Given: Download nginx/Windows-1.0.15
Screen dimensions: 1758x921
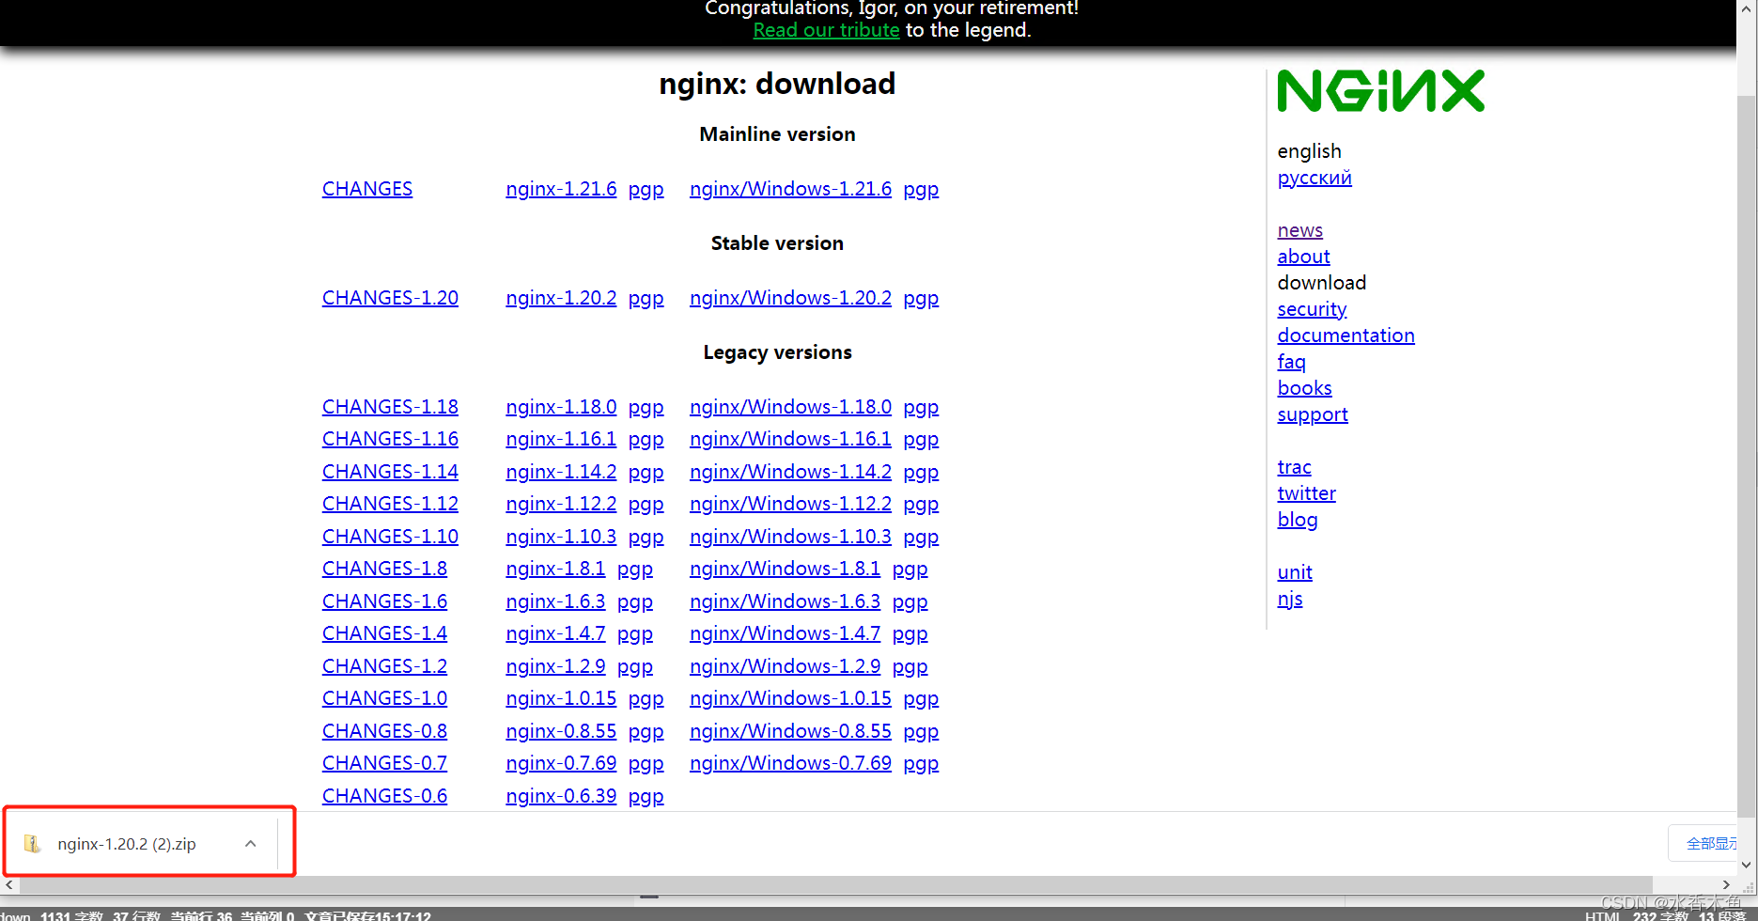Looking at the screenshot, I should (x=790, y=698).
